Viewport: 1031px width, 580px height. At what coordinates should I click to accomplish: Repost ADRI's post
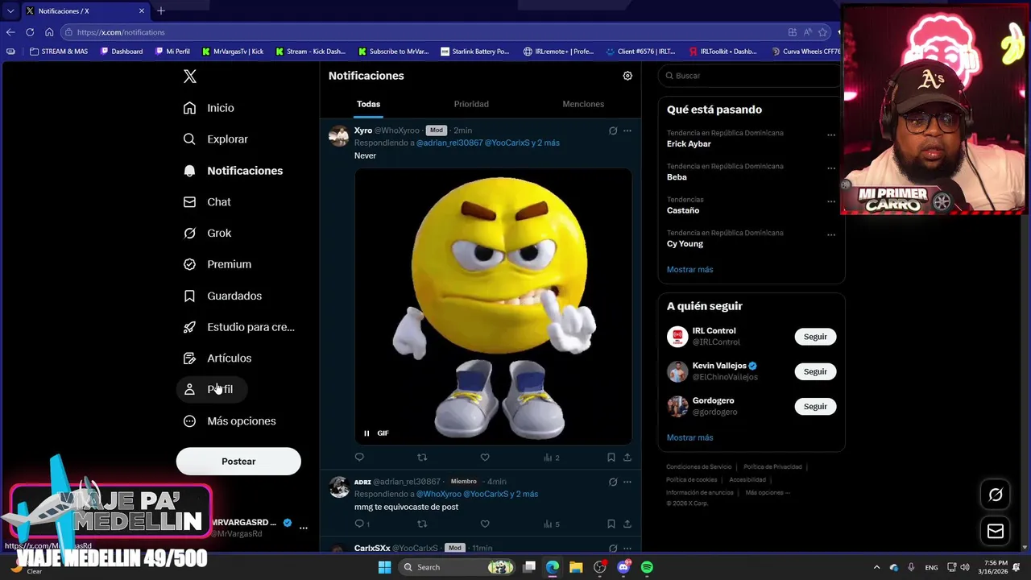[x=422, y=524]
